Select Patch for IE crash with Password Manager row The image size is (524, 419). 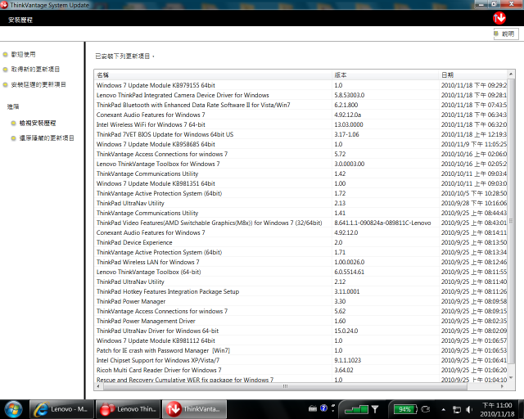(x=300, y=350)
